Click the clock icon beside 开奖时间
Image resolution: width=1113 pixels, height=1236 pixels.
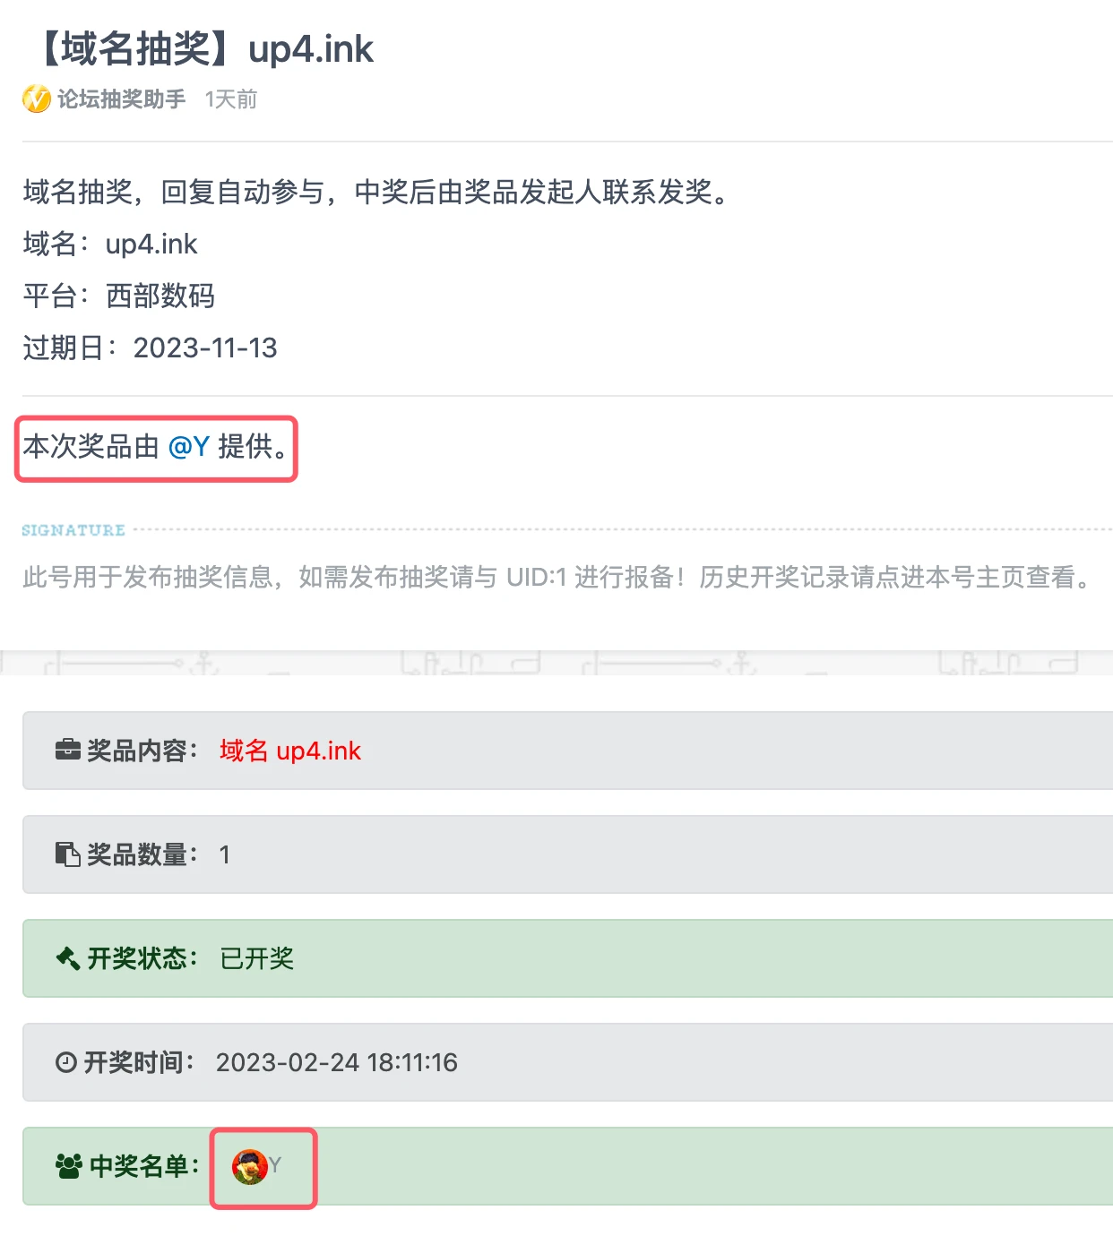[66, 1062]
